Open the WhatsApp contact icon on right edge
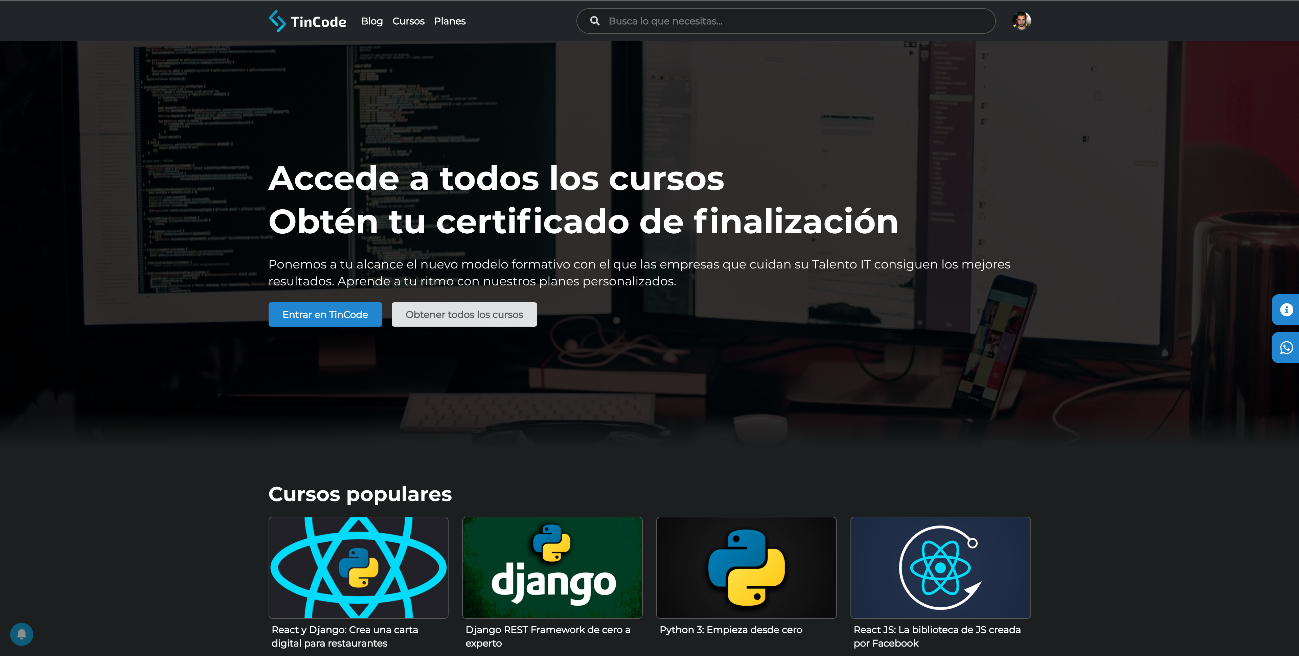Image resolution: width=1299 pixels, height=656 pixels. tap(1286, 347)
